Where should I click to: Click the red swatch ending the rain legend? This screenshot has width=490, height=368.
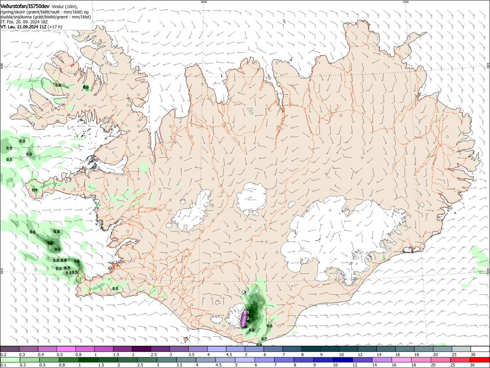click(x=480, y=360)
